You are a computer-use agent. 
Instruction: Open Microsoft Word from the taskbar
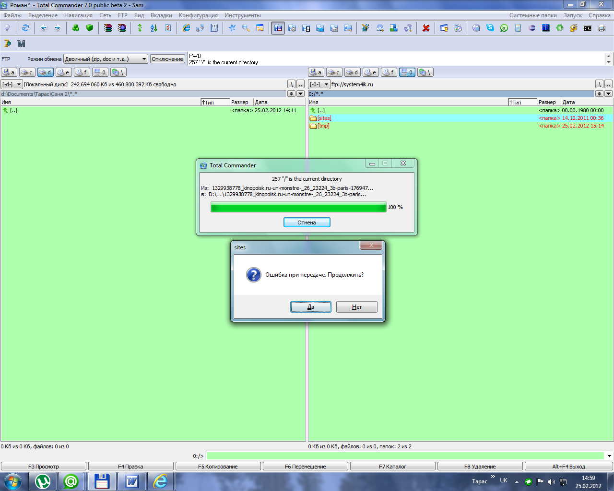(131, 481)
